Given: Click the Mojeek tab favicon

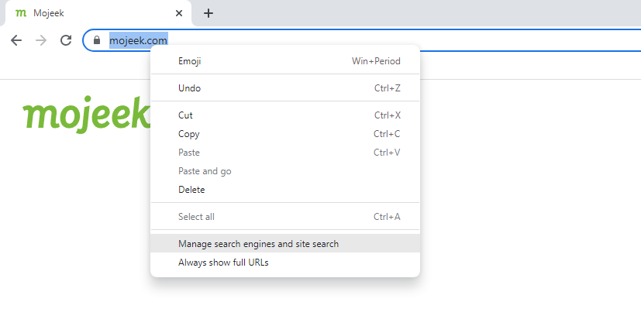Looking at the screenshot, I should point(20,13).
